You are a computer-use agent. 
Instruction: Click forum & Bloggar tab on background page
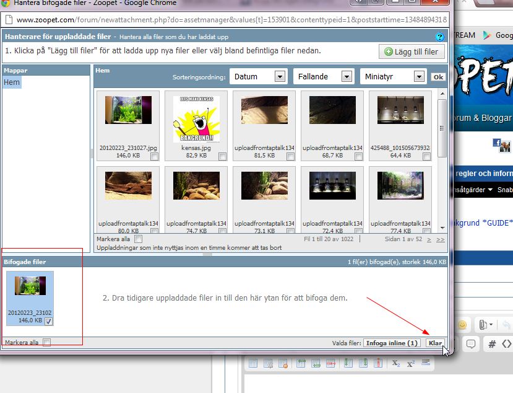coord(483,118)
